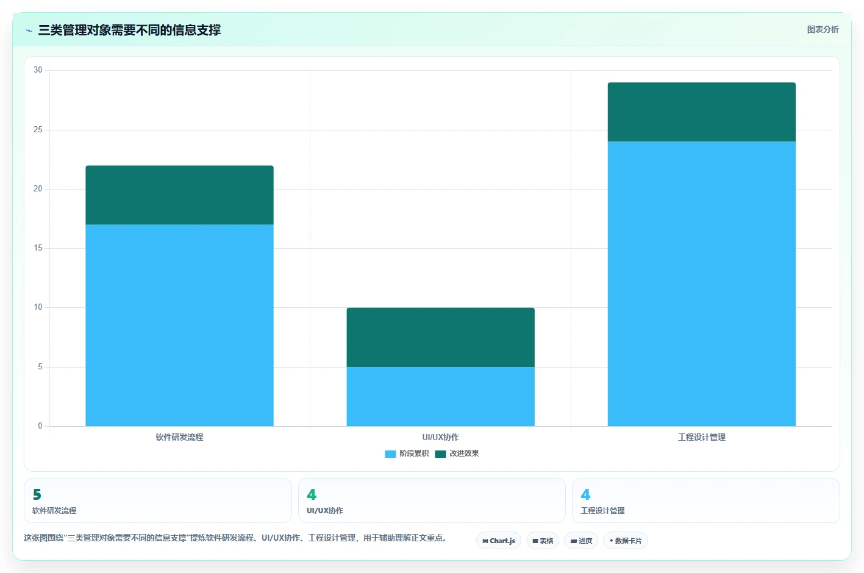The height and width of the screenshot is (573, 864).
Task: Click the 表格 tag chip
Action: click(x=543, y=541)
